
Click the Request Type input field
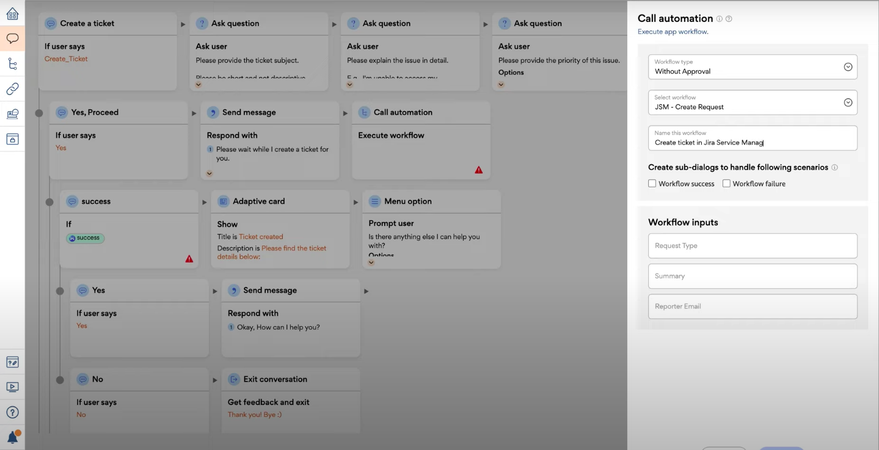click(752, 245)
